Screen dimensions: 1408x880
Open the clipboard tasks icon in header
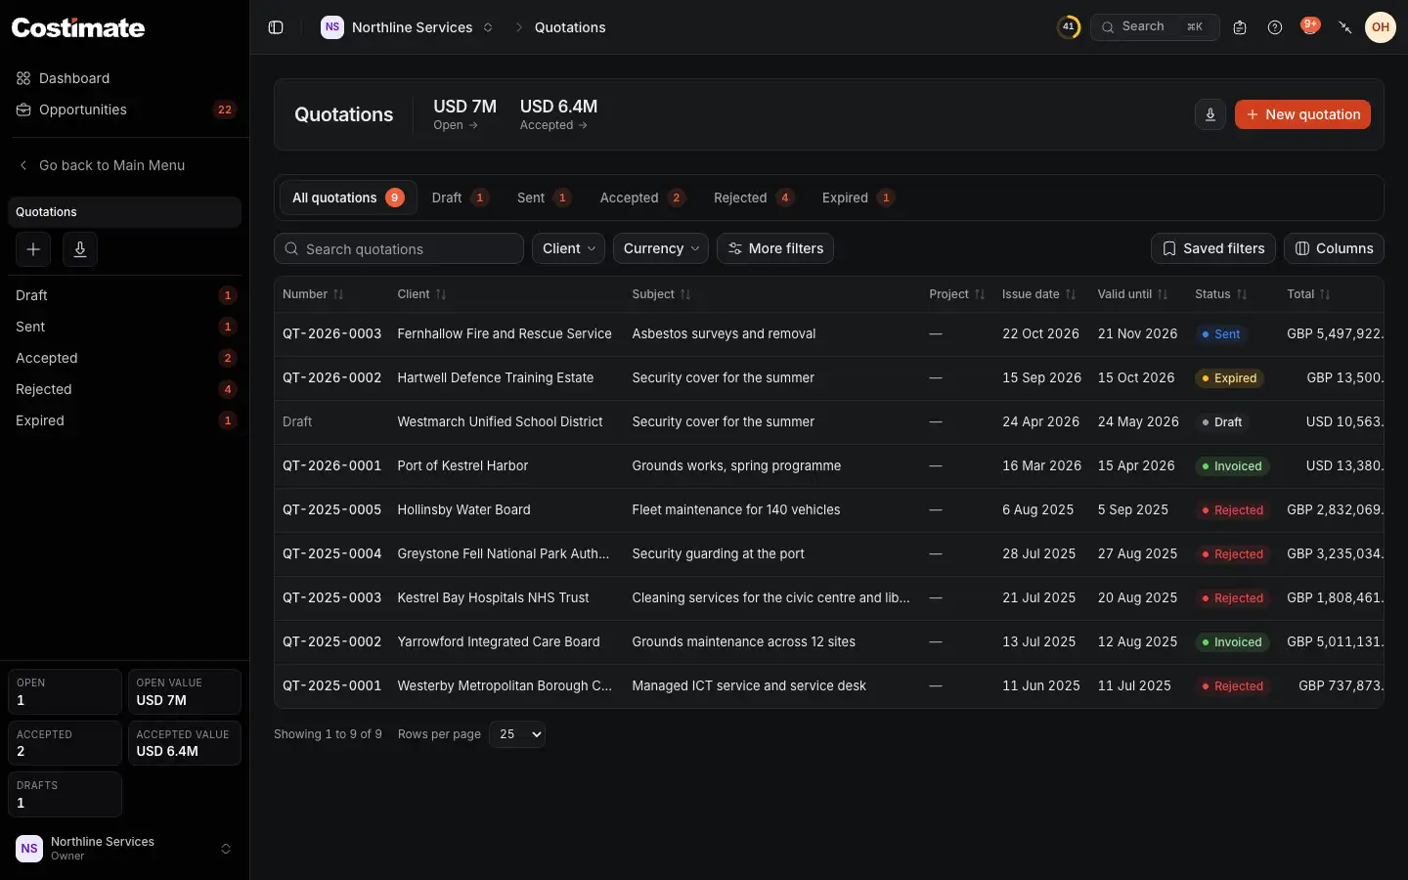pyautogui.click(x=1240, y=27)
